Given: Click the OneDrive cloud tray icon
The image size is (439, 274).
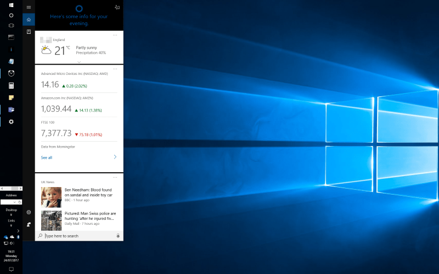Looking at the screenshot, I should [12, 237].
